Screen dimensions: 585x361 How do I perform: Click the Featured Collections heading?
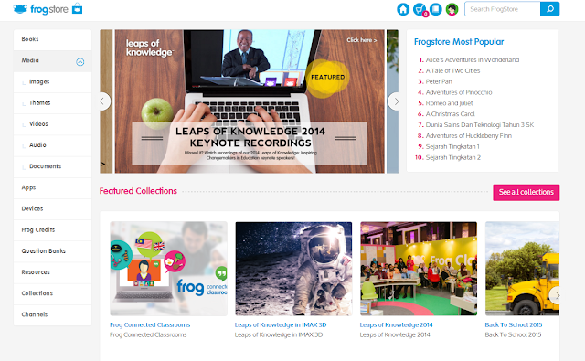138,191
